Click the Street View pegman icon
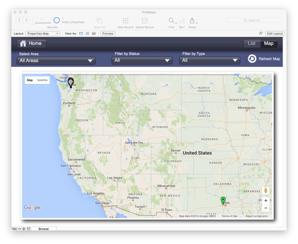The image size is (298, 244). point(266,191)
